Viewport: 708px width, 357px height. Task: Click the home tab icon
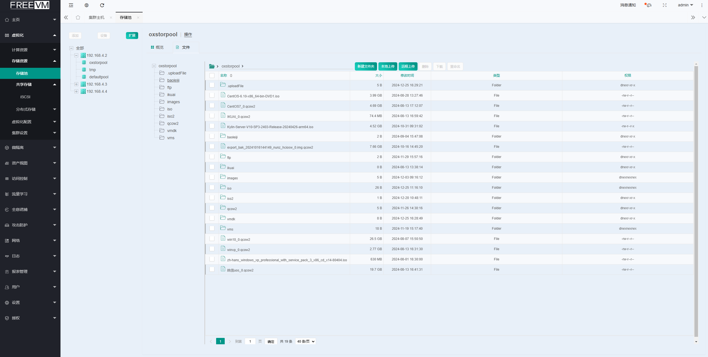coord(78,17)
